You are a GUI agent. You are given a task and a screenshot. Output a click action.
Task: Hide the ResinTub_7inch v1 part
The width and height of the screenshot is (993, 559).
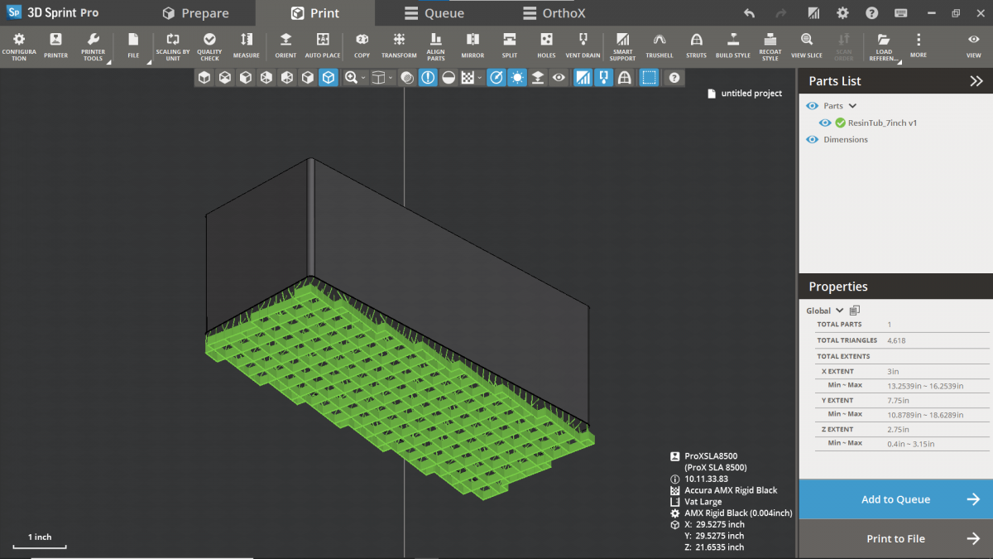tap(824, 122)
